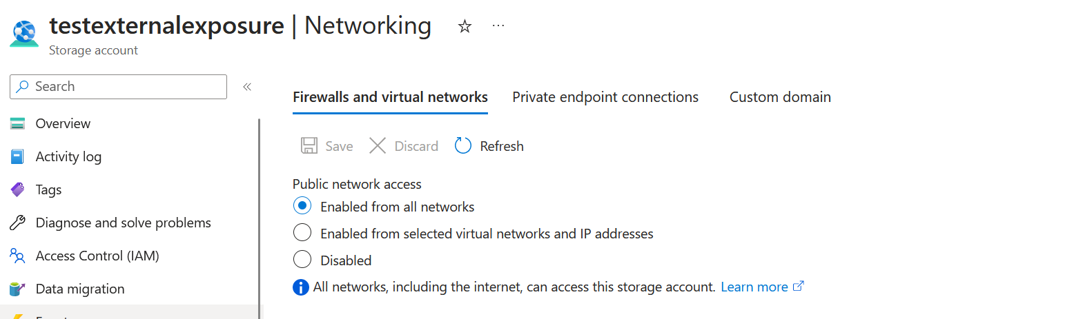Choose Enabled from selected virtual networks and IP addresses

click(x=302, y=234)
